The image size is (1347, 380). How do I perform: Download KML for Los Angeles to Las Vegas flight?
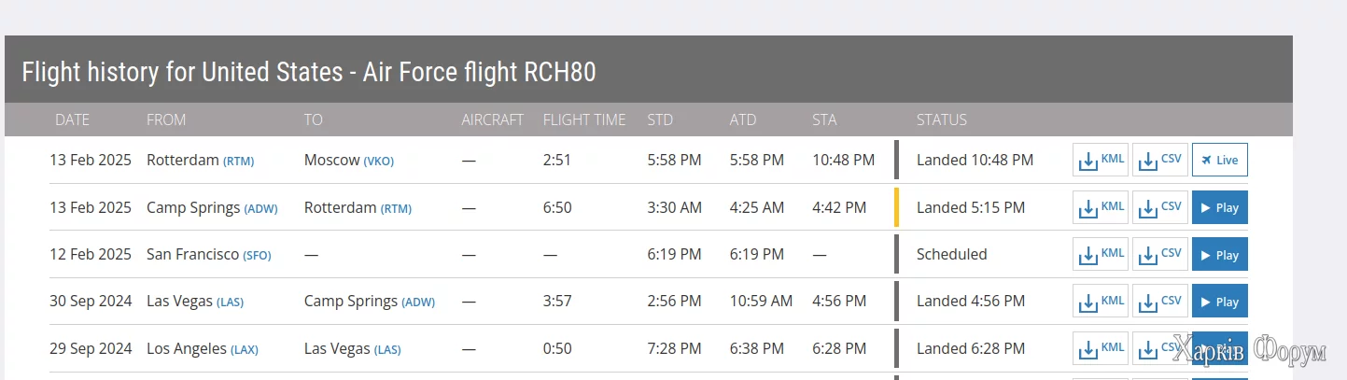1100,349
